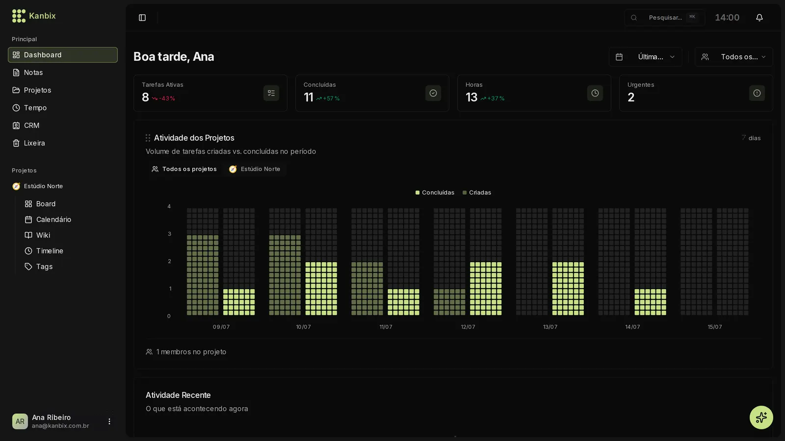This screenshot has height=441, width=785.
Task: Toggle the Concluídas legend series
Action: tap(435, 193)
